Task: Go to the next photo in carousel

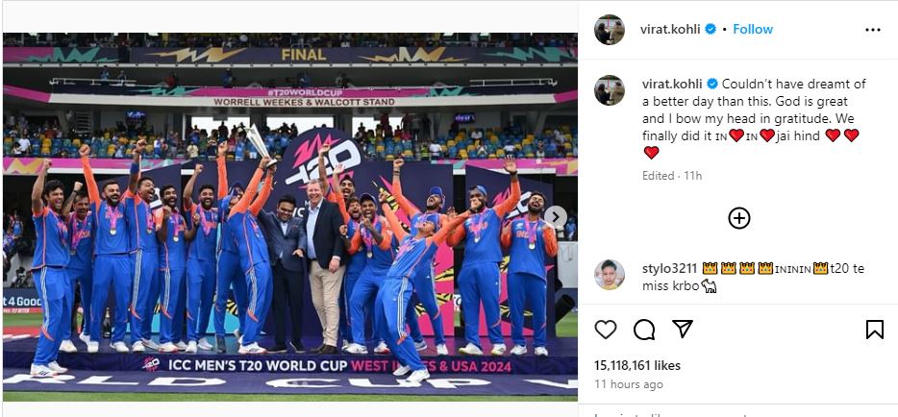Action: [555, 217]
